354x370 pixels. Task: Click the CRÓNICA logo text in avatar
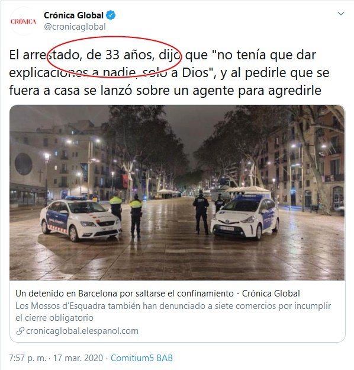(23, 21)
